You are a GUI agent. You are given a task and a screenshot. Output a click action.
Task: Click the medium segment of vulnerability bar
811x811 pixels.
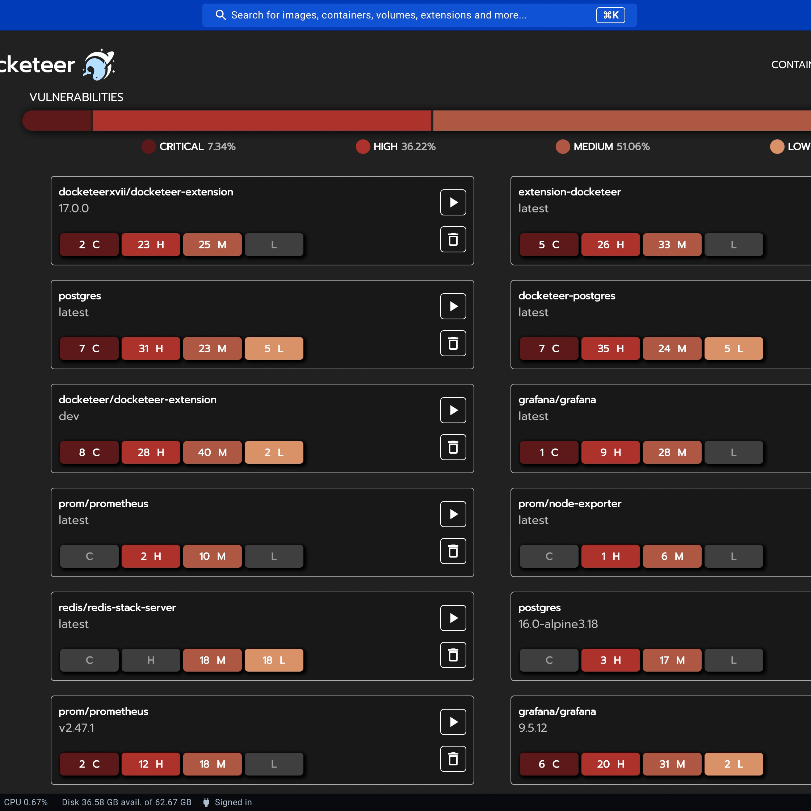(622, 121)
